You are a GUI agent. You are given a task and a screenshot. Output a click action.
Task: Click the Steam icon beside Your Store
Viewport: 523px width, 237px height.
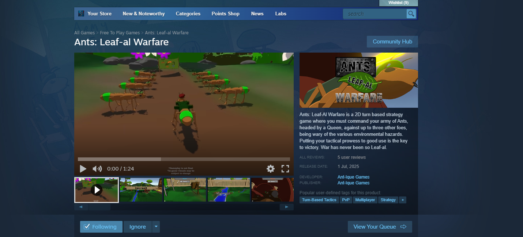[x=81, y=14]
